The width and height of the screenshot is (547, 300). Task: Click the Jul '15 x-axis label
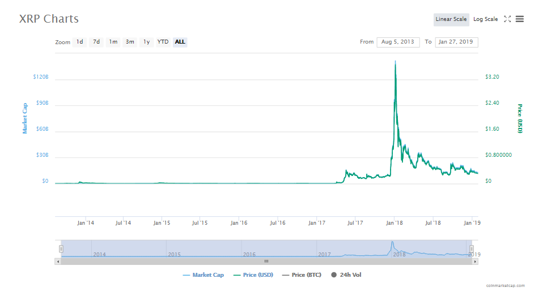(x=200, y=222)
